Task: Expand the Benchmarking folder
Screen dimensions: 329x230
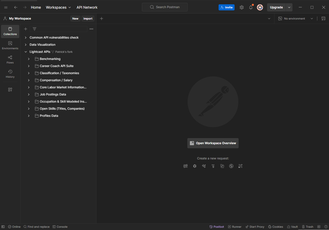Action: click(x=29, y=59)
